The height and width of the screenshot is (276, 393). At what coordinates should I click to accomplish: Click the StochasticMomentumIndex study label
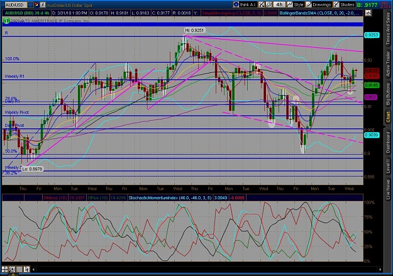170,198
